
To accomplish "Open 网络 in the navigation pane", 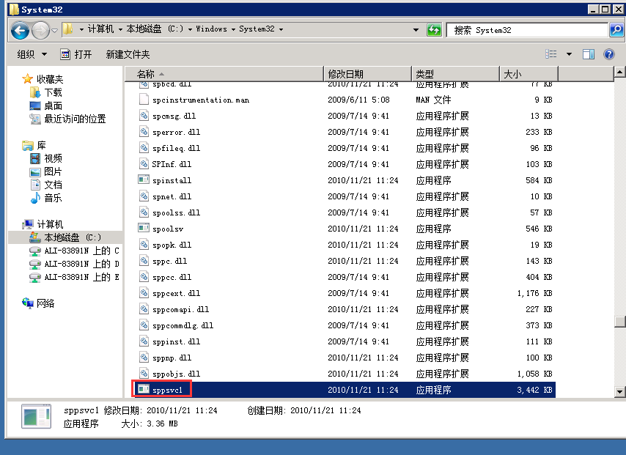I will pos(45,303).
